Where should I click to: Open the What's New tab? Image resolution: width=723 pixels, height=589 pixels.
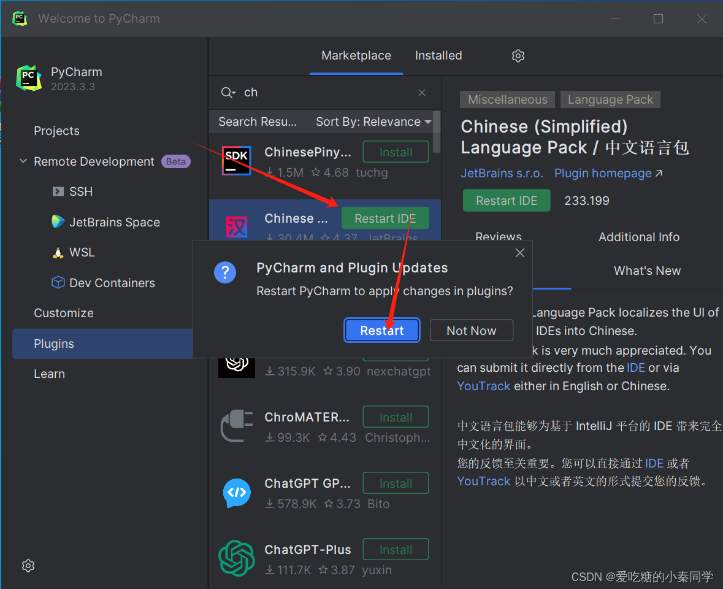(x=647, y=271)
